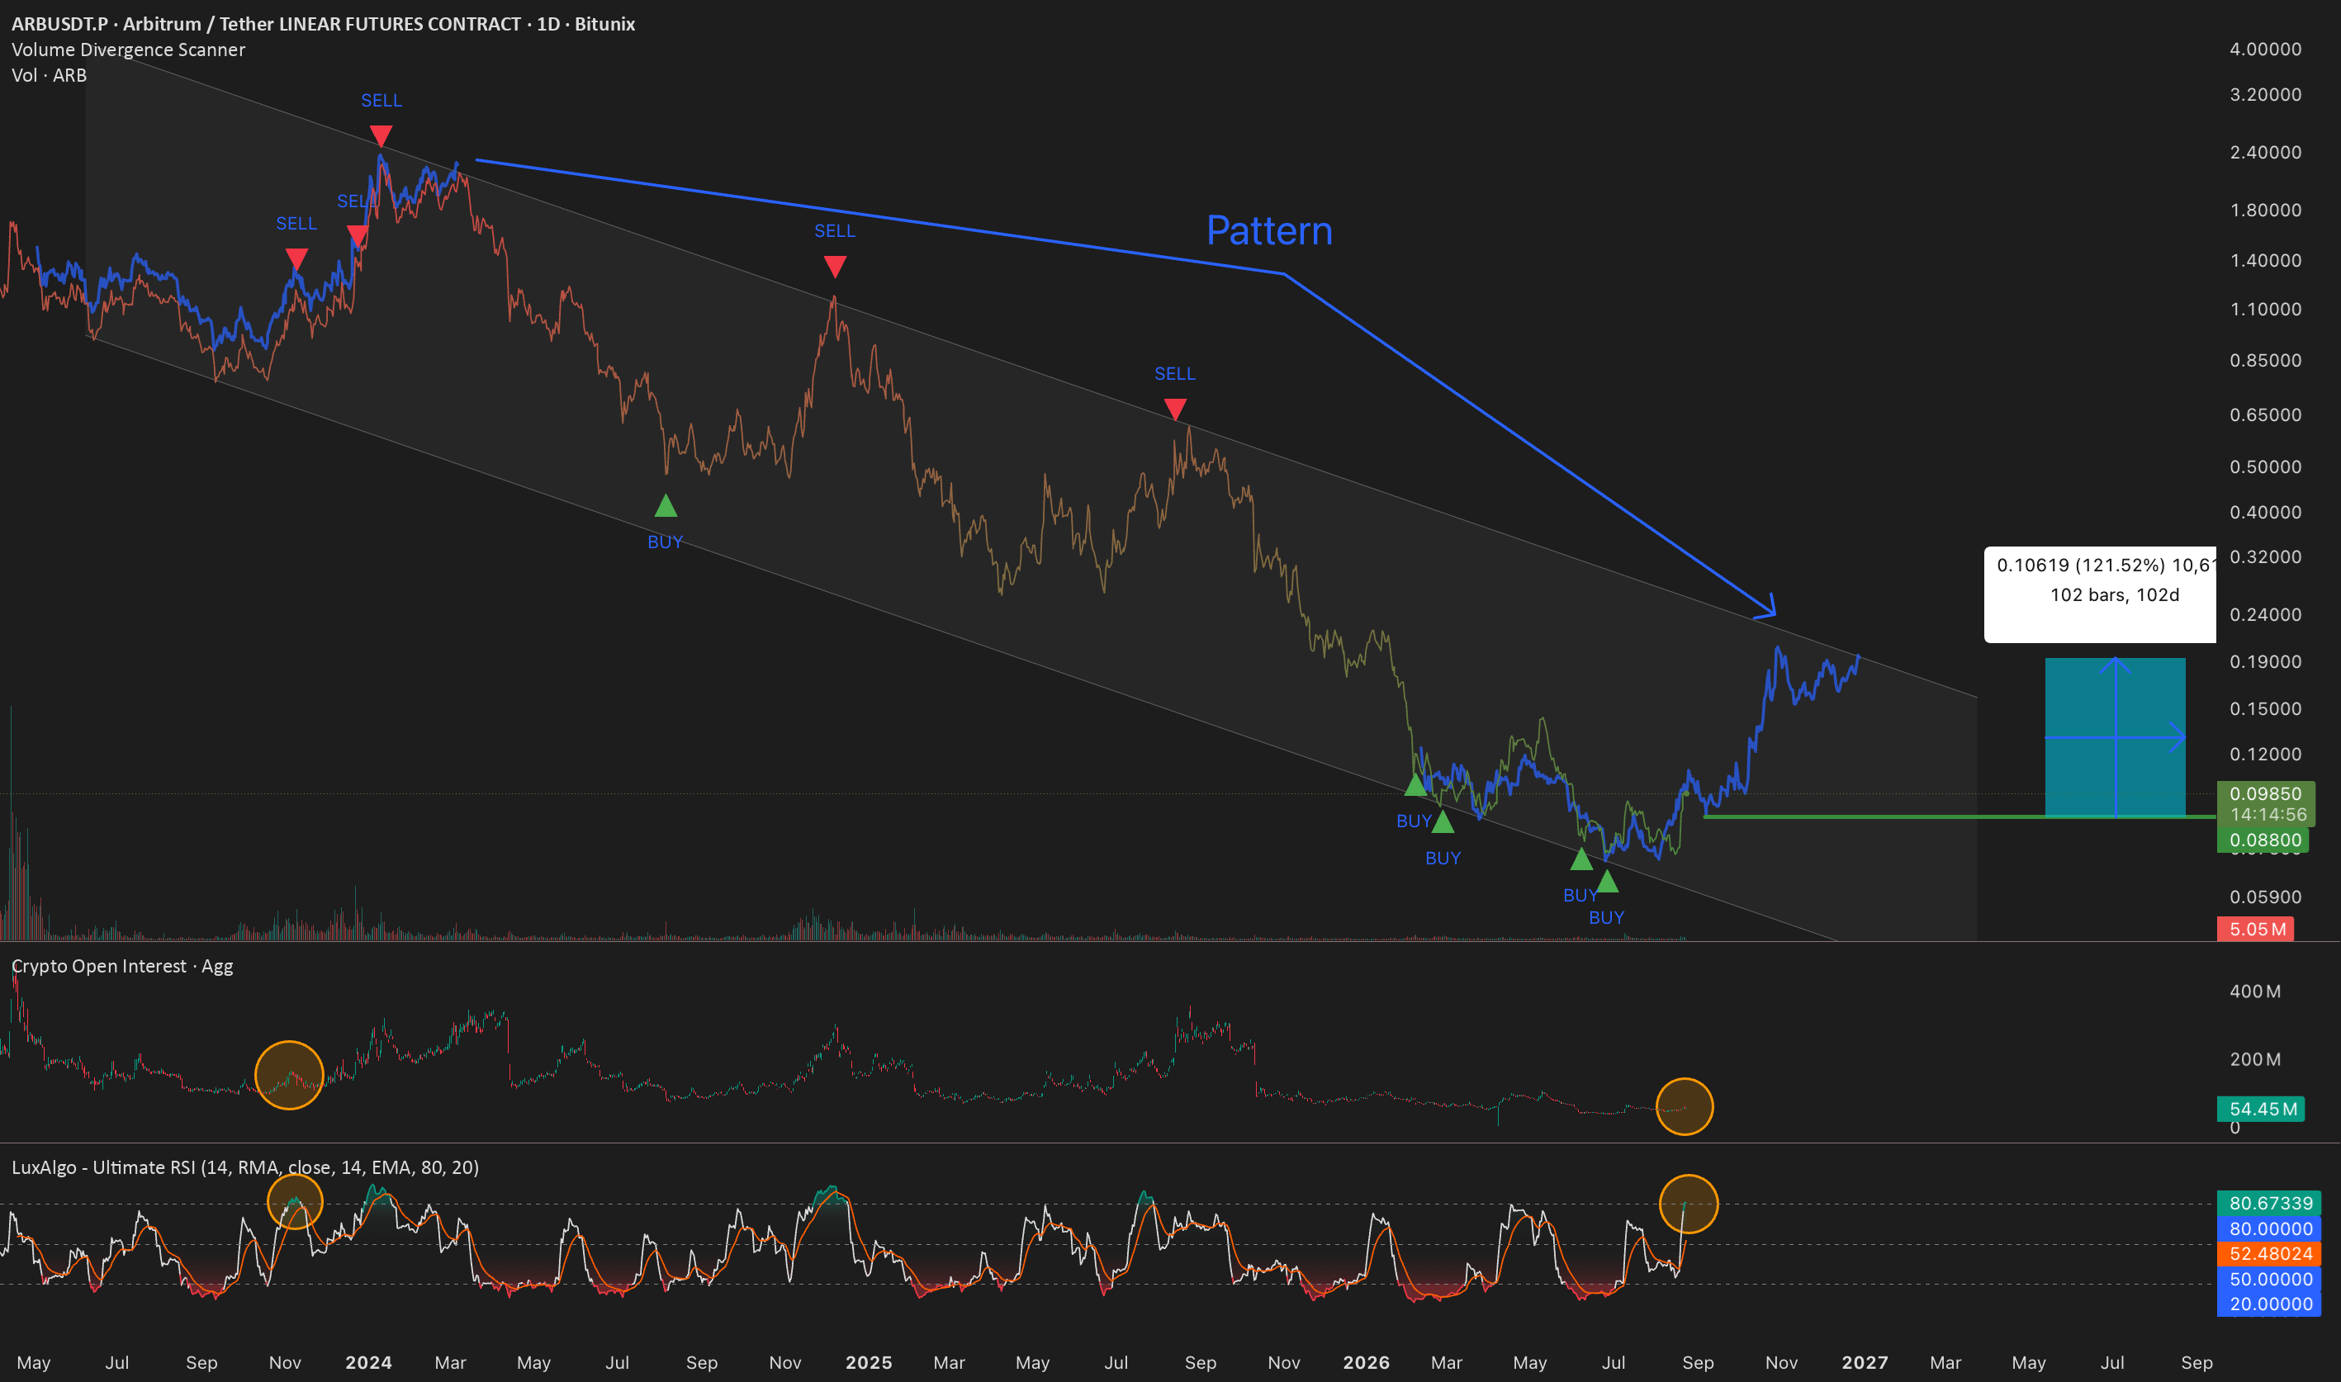Select the red SELL triangle from August 2025
This screenshot has width=2341, height=1382.
point(1175,409)
